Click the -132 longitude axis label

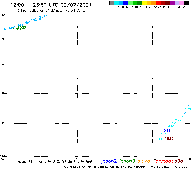pyautogui.click(x=40, y=159)
